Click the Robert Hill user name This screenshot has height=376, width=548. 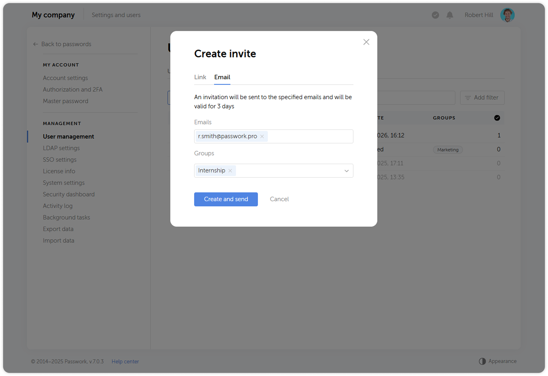(479, 15)
